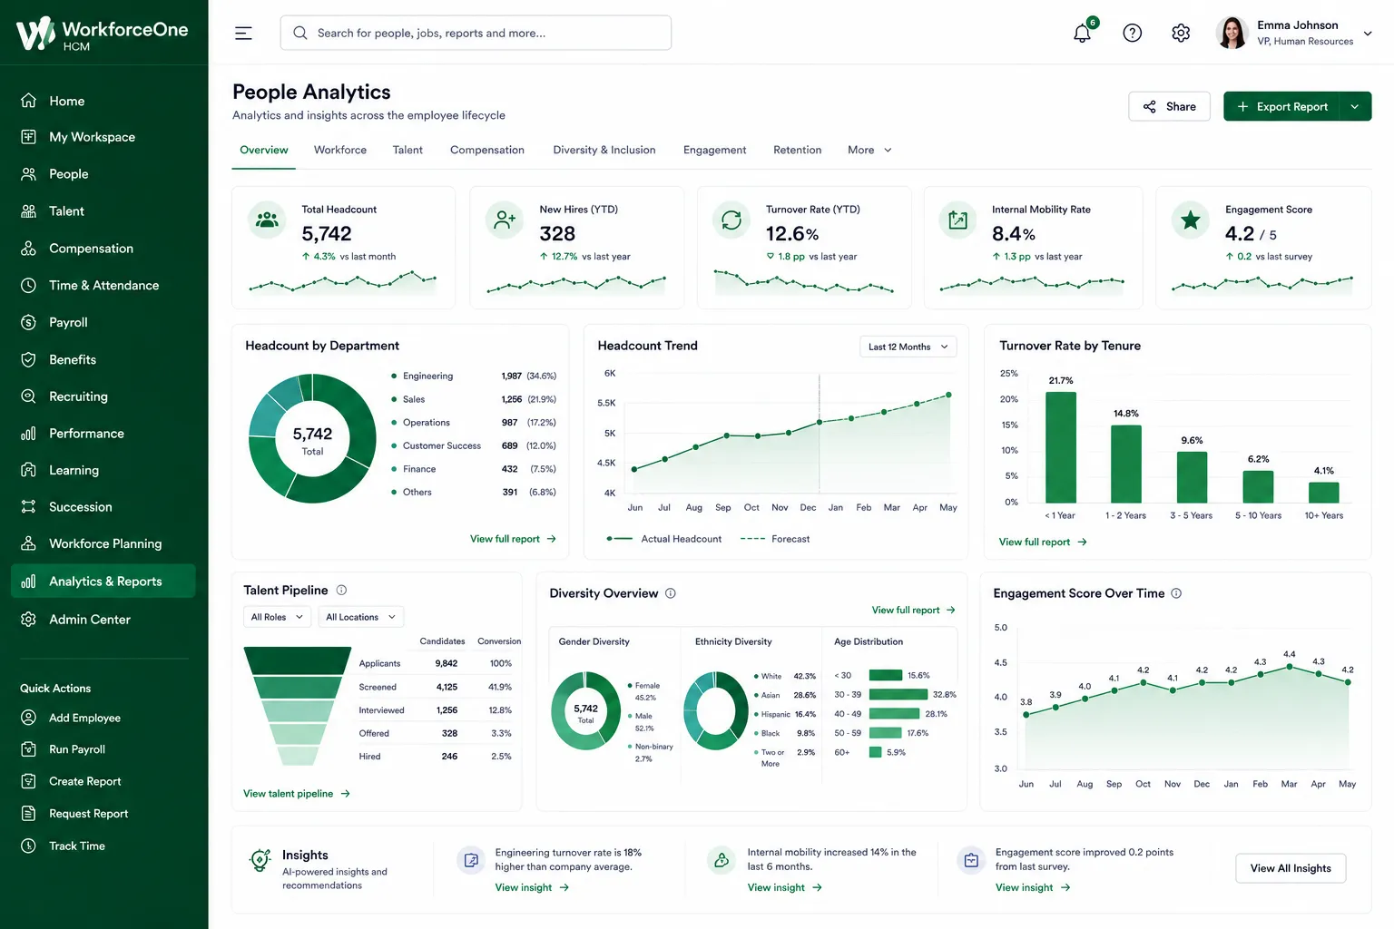
Task: View insight about Engineering turnover rate
Action: click(532, 888)
